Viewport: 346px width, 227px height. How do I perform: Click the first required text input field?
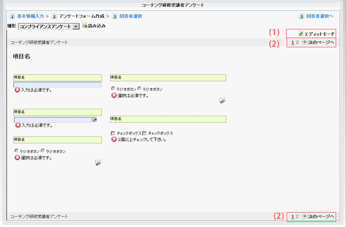tap(57, 85)
